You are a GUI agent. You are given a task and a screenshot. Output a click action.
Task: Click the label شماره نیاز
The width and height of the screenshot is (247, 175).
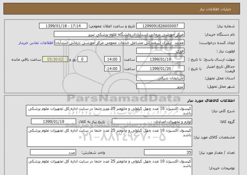pos(226,26)
